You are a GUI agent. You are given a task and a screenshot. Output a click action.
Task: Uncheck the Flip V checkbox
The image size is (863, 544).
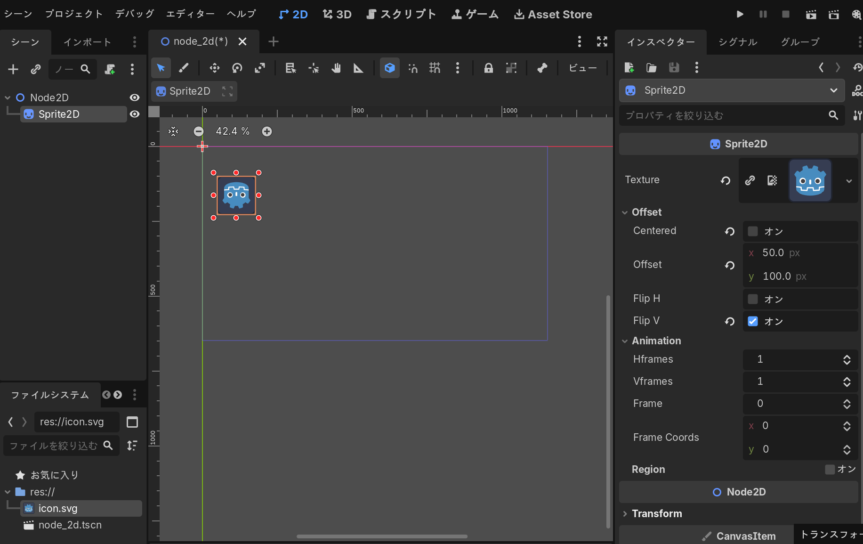(753, 321)
